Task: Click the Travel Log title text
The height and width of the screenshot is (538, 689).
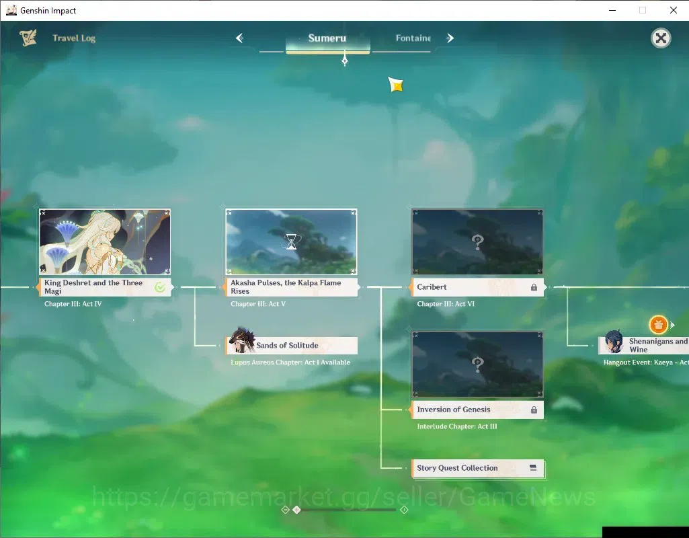Action: [x=74, y=38]
